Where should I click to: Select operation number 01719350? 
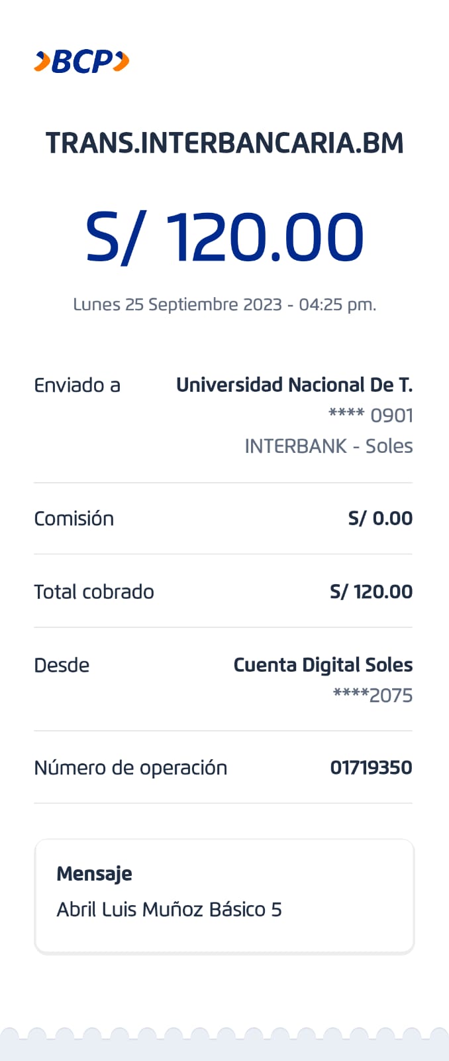point(371,768)
